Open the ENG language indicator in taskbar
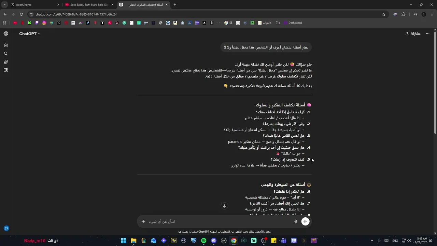Image resolution: width=437 pixels, height=246 pixels. point(395,241)
